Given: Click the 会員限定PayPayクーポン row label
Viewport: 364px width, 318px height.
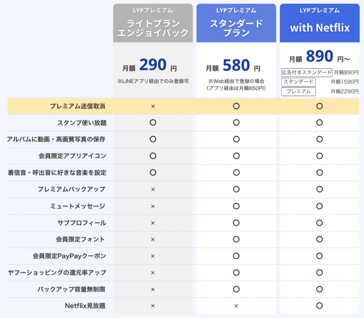Looking at the screenshot, I should coord(69,256).
